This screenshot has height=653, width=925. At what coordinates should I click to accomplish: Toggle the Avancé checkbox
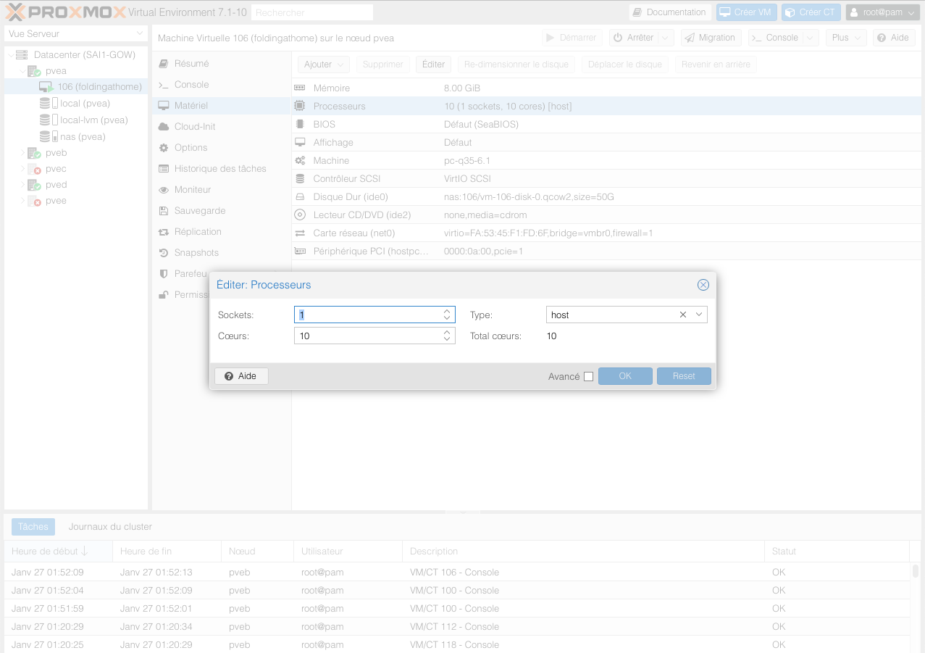[588, 377]
